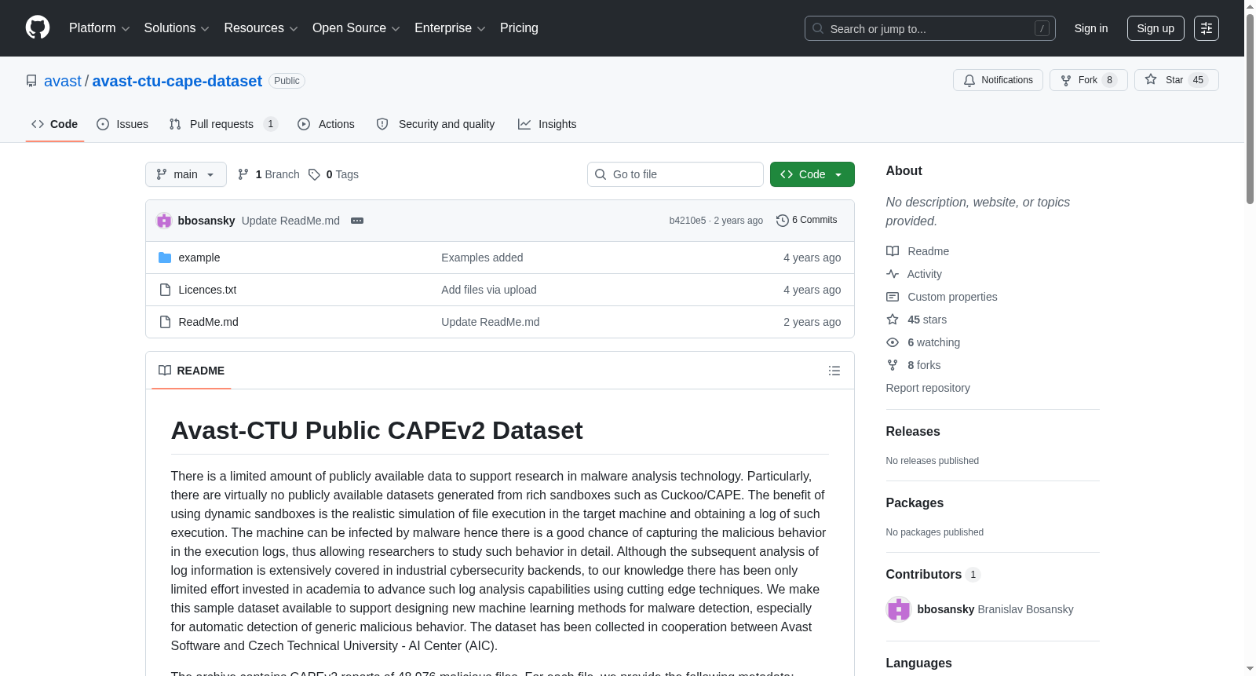Click the fork icon in Fork button

[1066, 80]
